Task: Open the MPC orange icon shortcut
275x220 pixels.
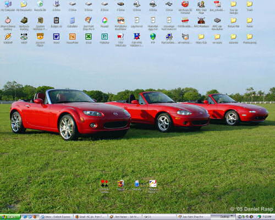Action: [x=120, y=23]
